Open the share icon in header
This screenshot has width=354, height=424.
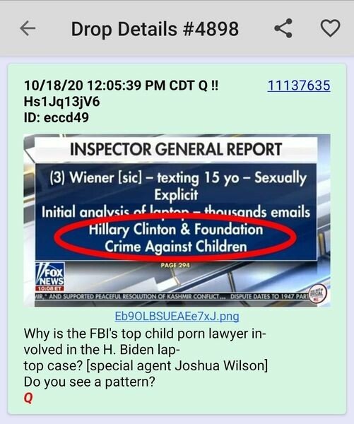pos(283,28)
